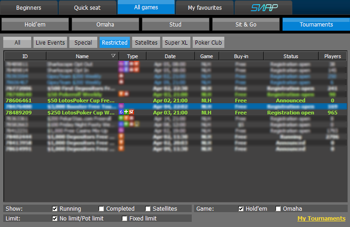Viewport: 350px width, 227px height.
Task: Switch to the Sit & Go category
Action: pos(246,24)
